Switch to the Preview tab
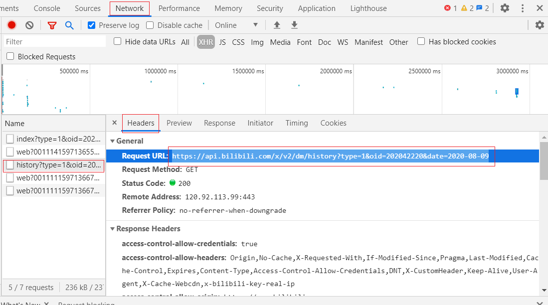548x305 pixels. coord(179,123)
